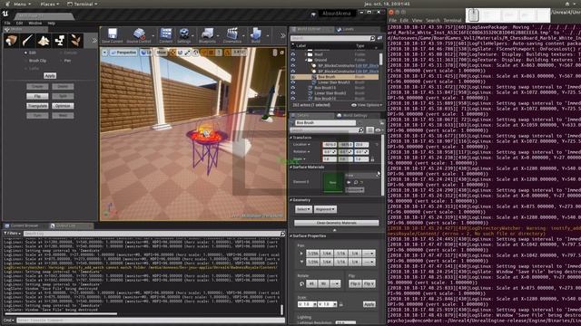Open the Blueprints dropdown arrow
This screenshot has height=326, width=581.
point(219,36)
